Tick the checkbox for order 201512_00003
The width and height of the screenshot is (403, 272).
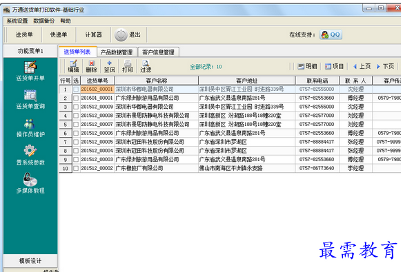pyautogui.click(x=76, y=160)
